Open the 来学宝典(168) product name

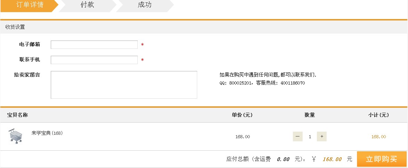47,133
